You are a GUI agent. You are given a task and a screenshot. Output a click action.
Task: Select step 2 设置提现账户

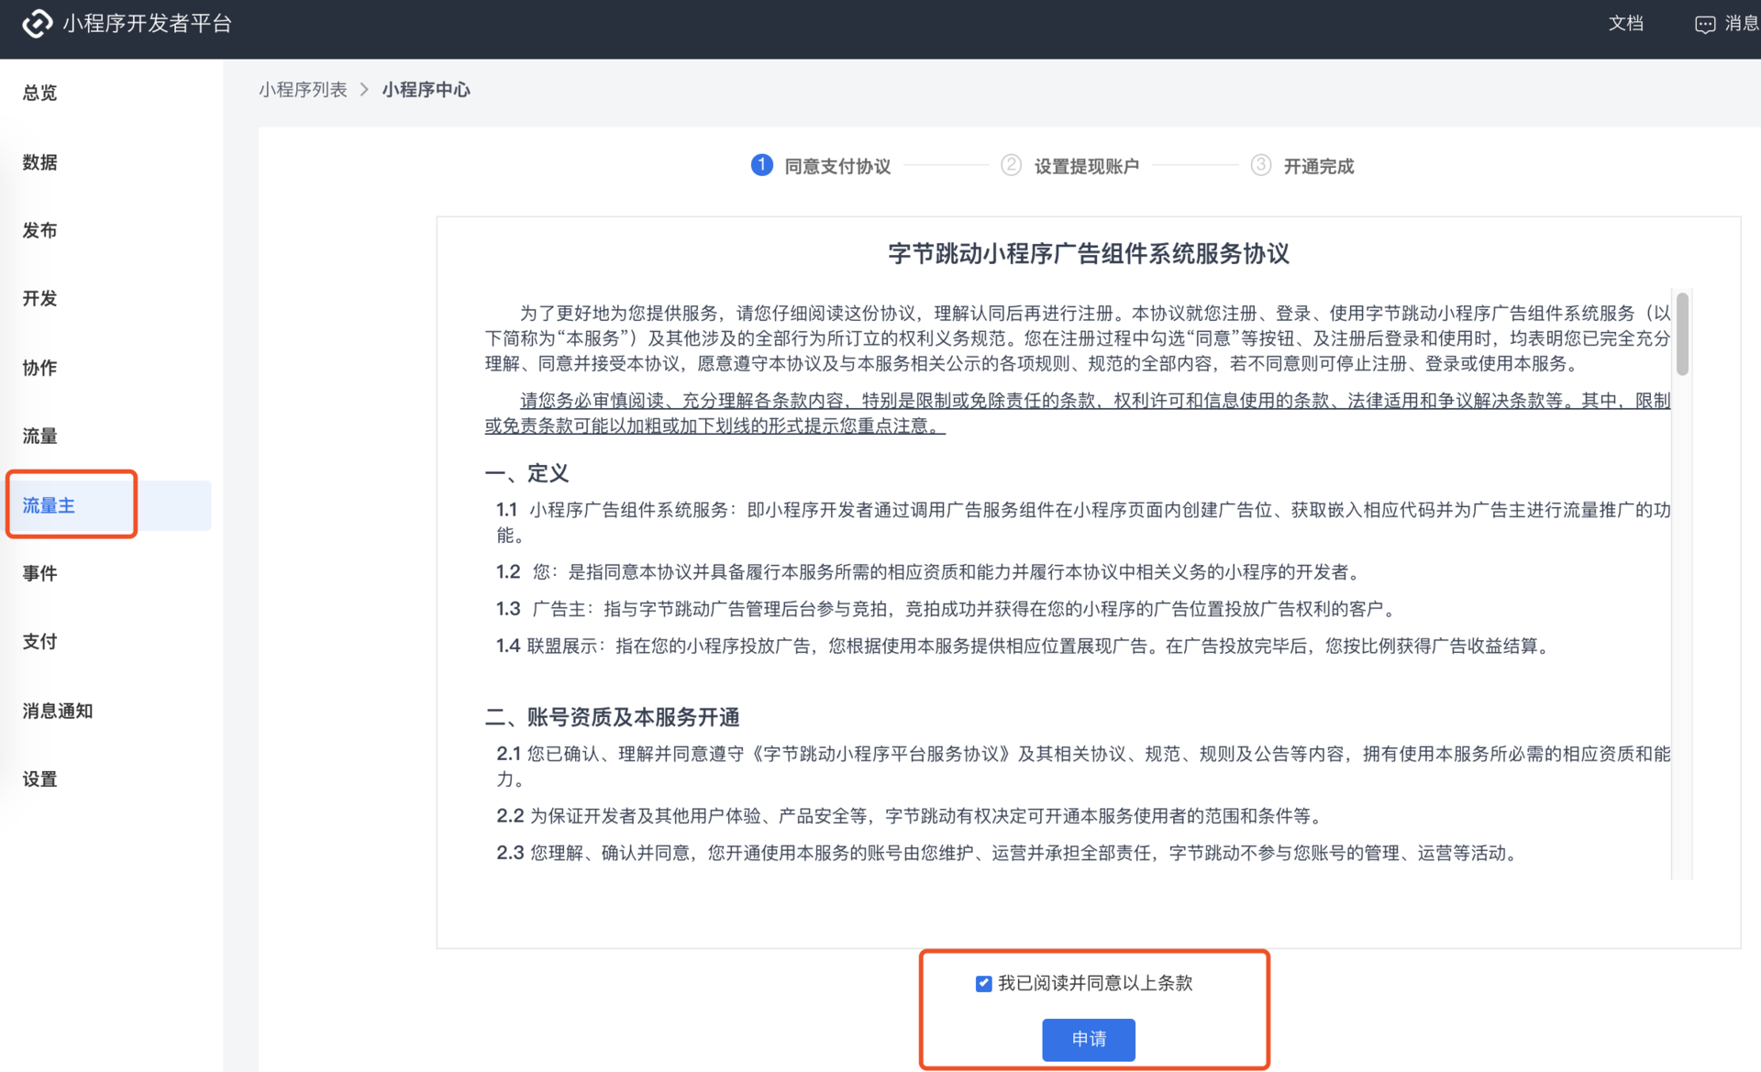[x=1011, y=165]
